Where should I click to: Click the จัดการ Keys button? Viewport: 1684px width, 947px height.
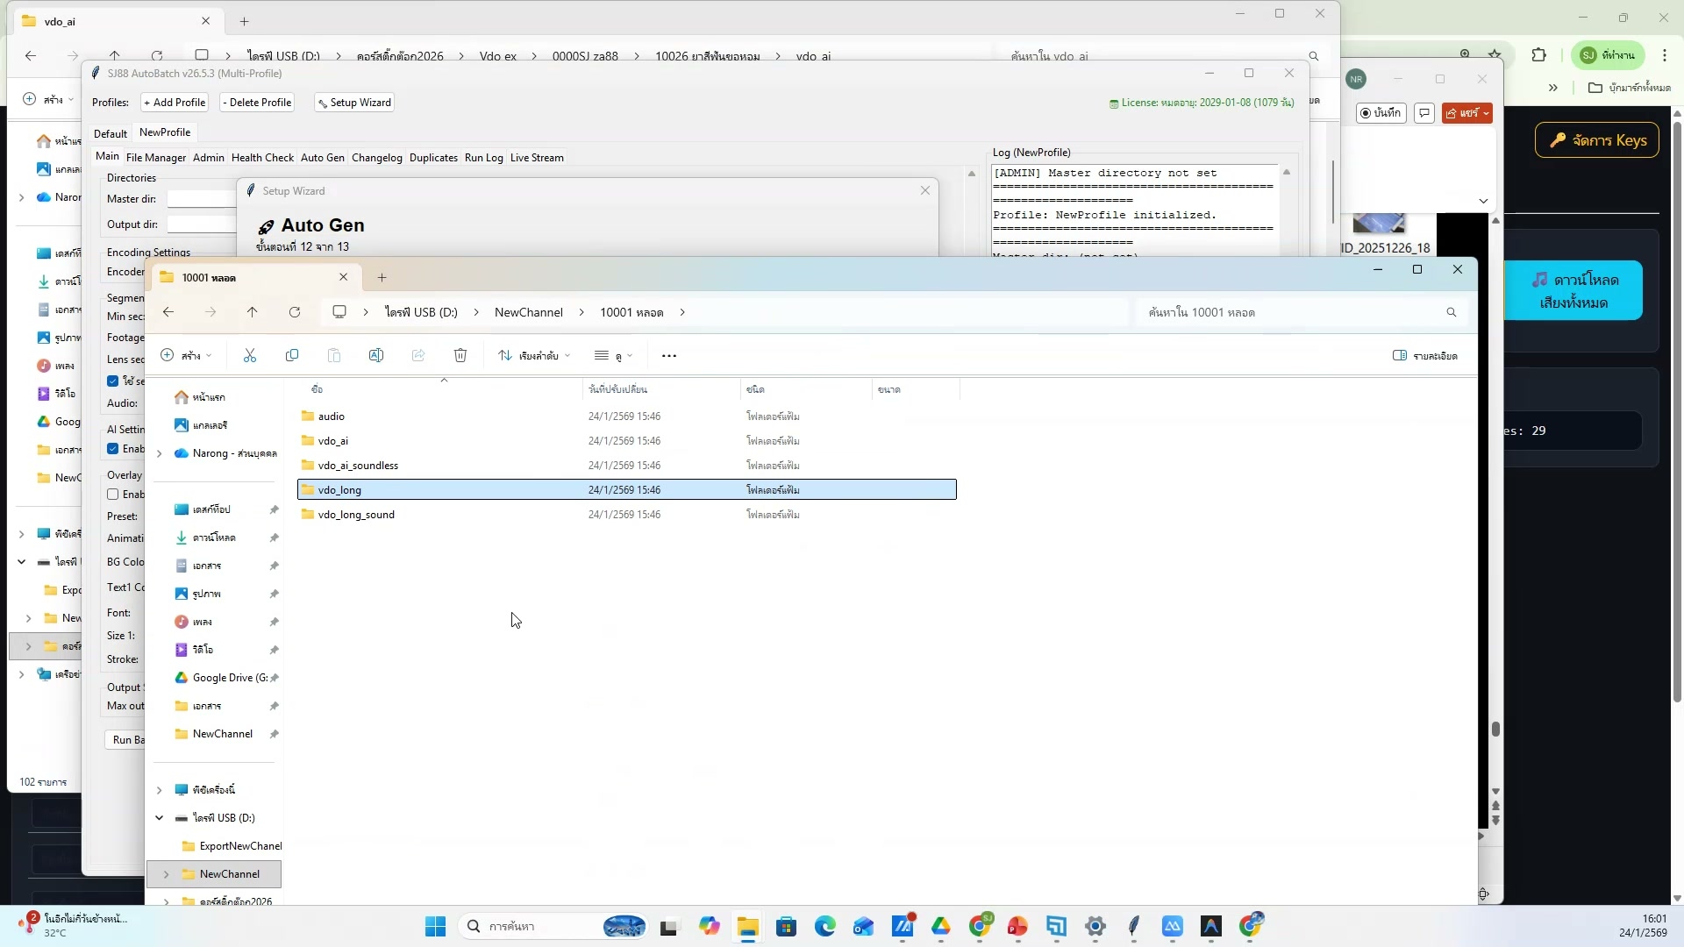point(1596,139)
